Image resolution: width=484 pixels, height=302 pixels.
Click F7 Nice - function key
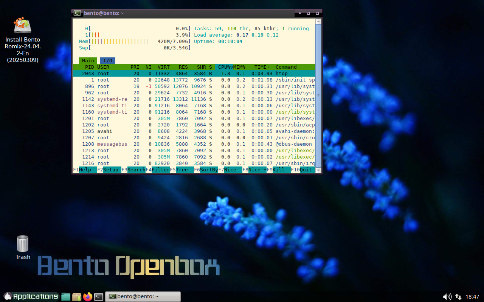[230, 170]
